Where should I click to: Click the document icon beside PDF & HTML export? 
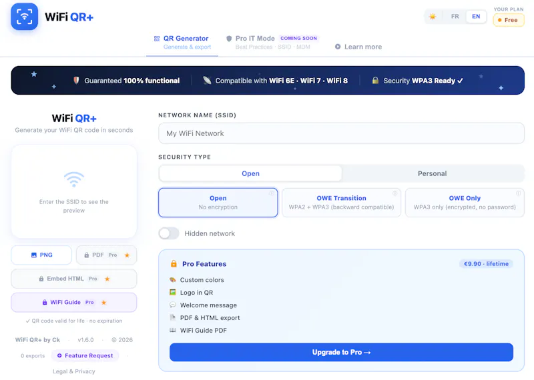coord(173,317)
